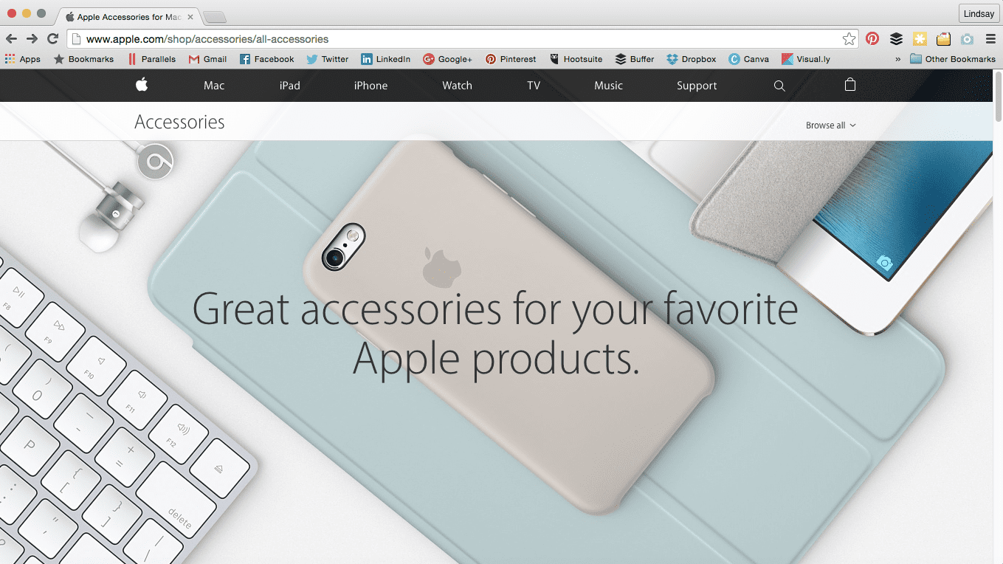Click the camera screenshot extension icon

point(967,39)
